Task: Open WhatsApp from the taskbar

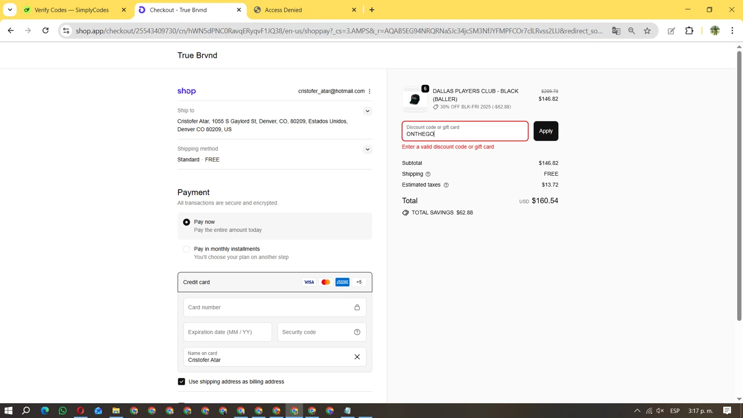Action: [x=62, y=411]
